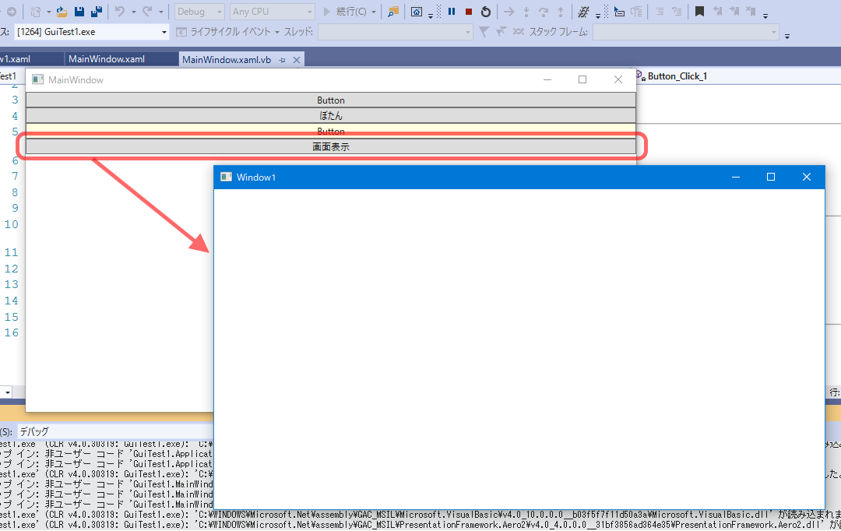
Task: Close the MainWindow.xaml.vb tab
Action: point(296,60)
